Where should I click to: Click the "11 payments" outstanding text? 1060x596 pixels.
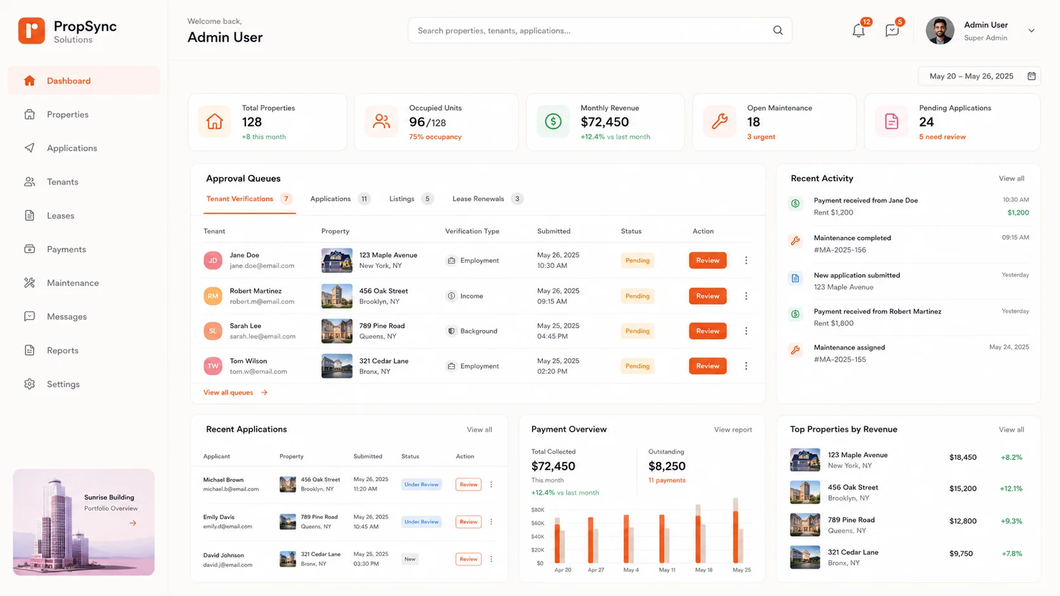point(667,480)
